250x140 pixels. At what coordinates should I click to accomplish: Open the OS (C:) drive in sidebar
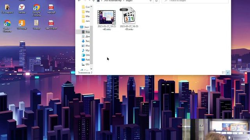[86, 64]
